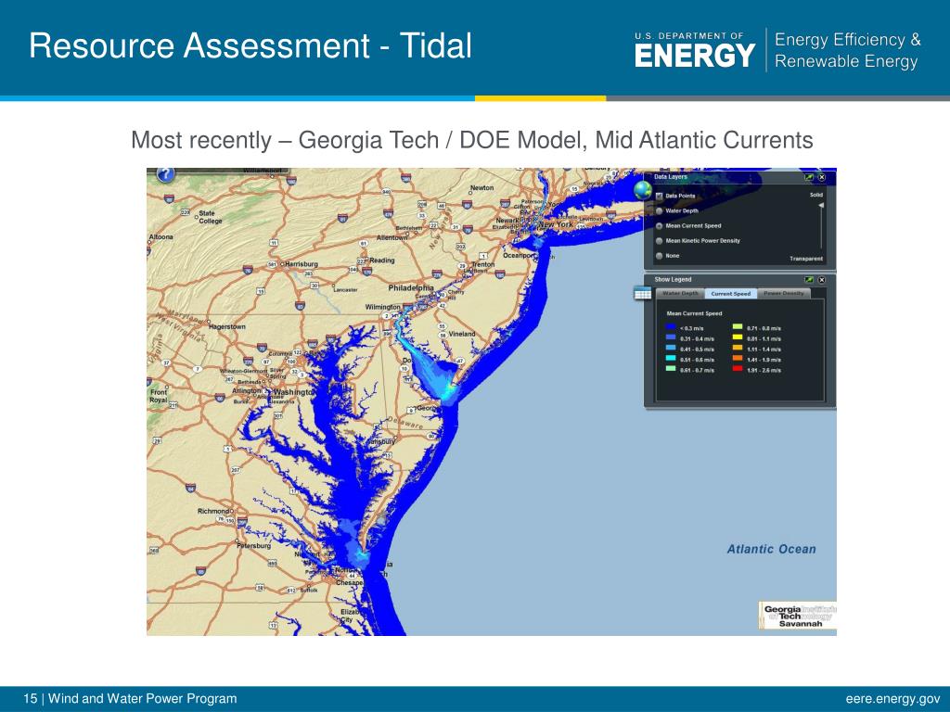Click the globe Data Layers icon

pos(643,190)
